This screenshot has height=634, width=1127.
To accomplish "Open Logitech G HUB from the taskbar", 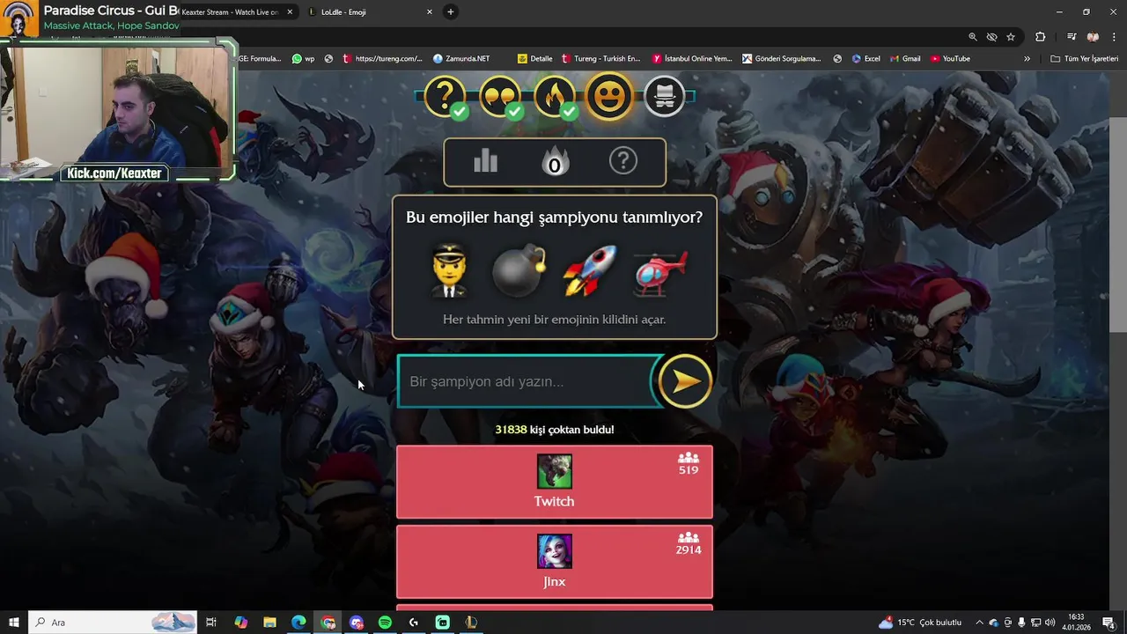I will [x=414, y=623].
